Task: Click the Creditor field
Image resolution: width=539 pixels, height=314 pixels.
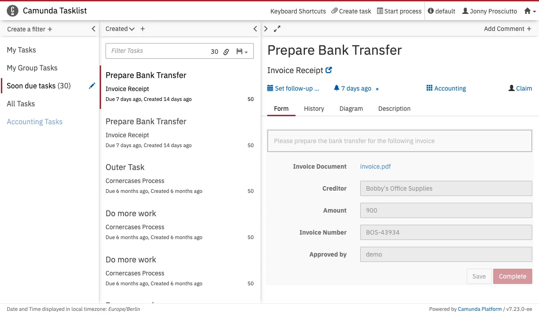Action: pyautogui.click(x=446, y=188)
